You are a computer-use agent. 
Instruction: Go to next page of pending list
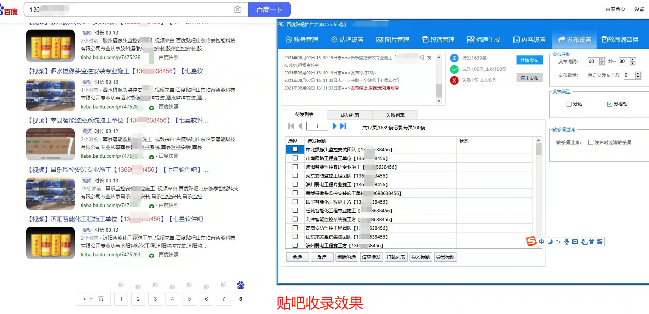(x=335, y=126)
